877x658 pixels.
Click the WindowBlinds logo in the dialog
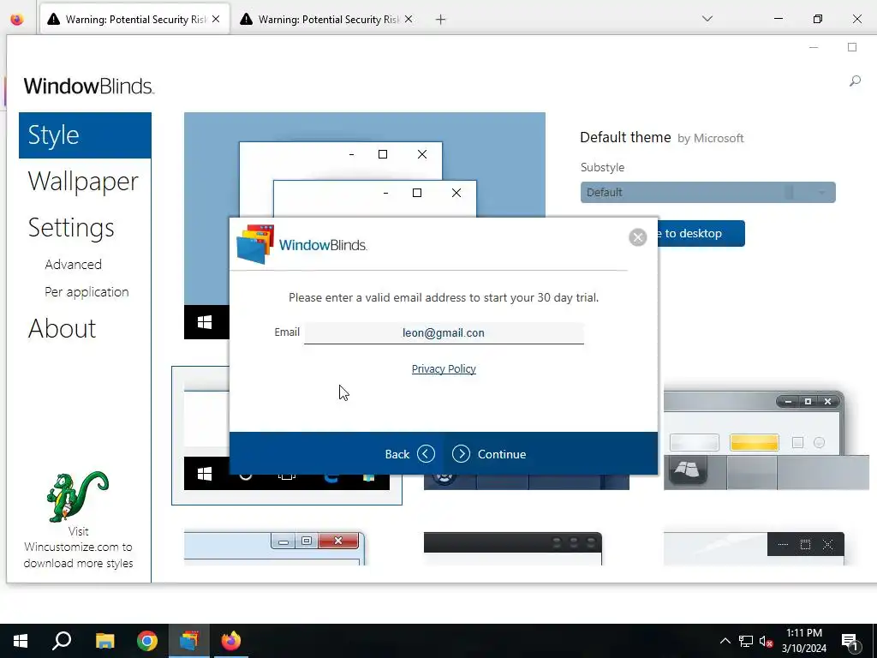click(302, 244)
